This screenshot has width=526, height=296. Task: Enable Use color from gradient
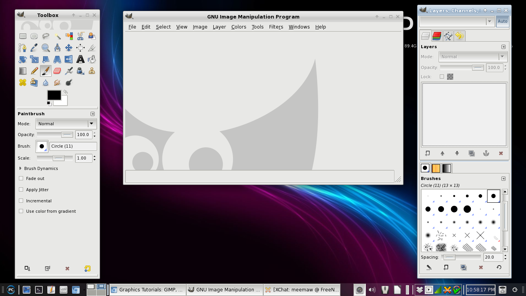pos(21,211)
